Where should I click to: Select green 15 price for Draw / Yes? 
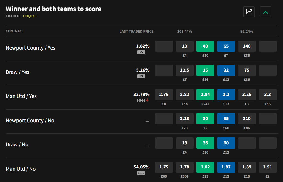tap(205, 70)
